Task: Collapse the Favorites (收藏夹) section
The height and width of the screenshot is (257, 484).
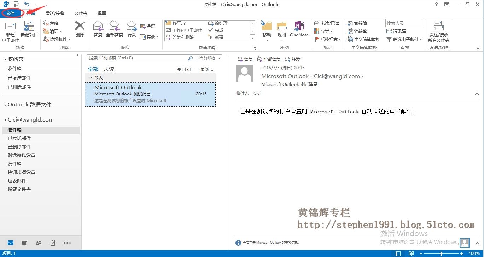Action: [5, 59]
